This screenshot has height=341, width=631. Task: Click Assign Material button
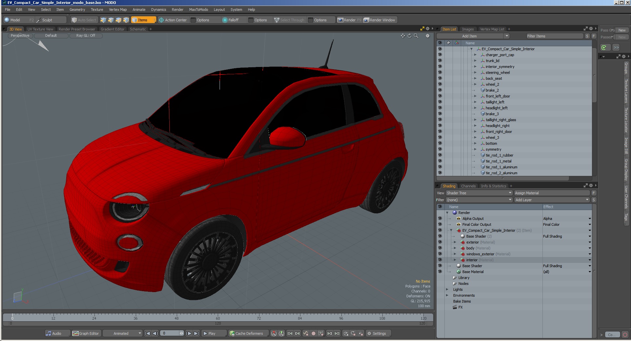(552, 193)
